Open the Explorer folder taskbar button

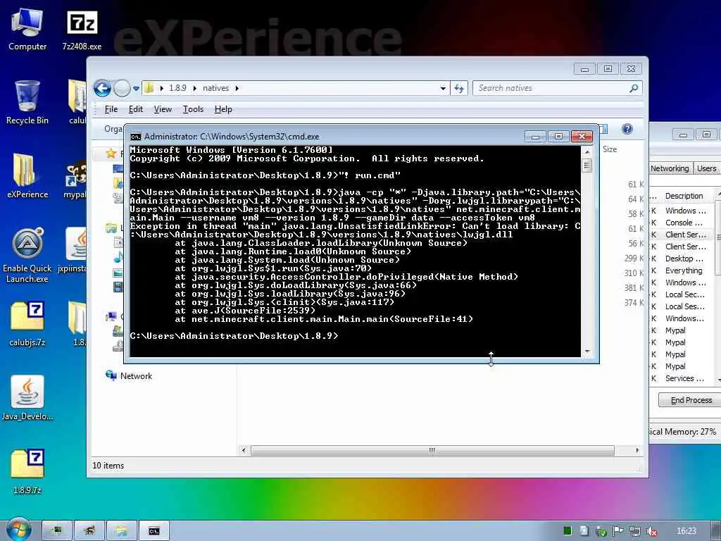click(x=121, y=531)
